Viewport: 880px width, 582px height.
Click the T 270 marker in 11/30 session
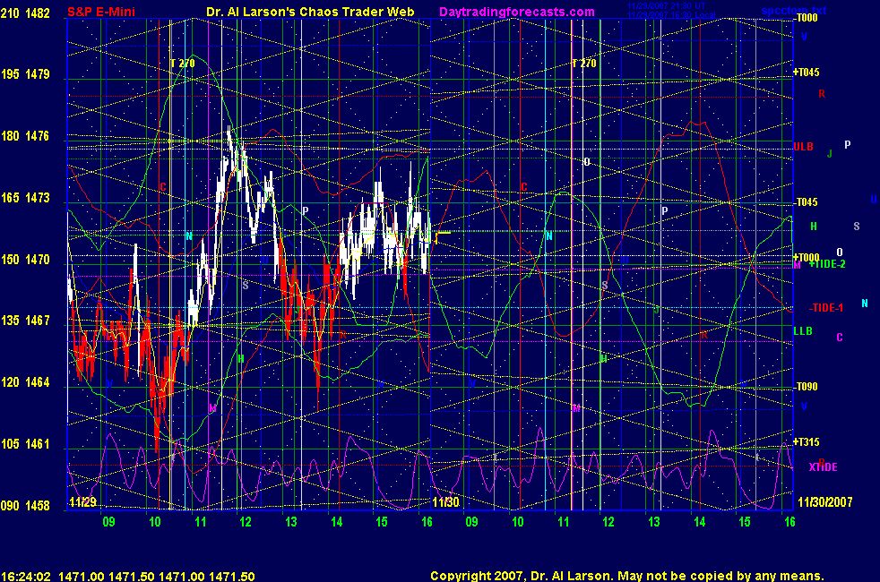point(583,64)
